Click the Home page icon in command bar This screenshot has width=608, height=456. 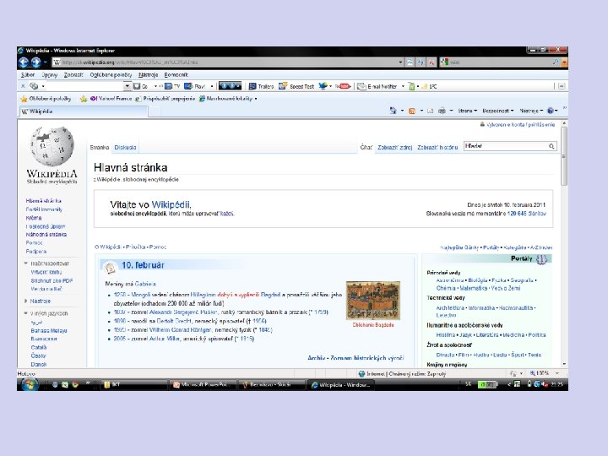coord(394,111)
